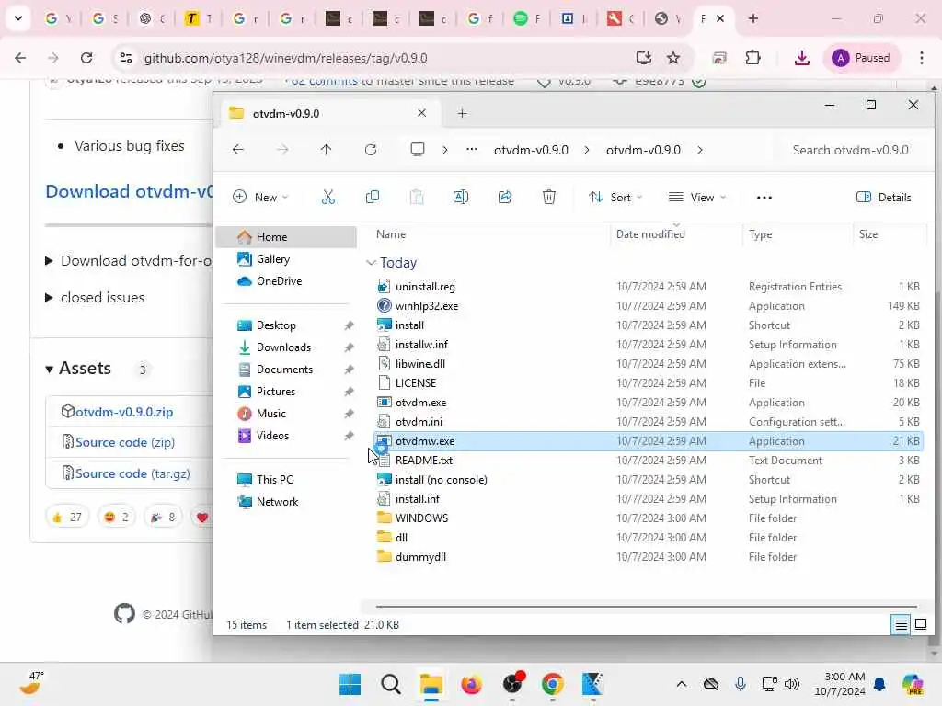Click the Source code (tar.gz) link

point(132,473)
